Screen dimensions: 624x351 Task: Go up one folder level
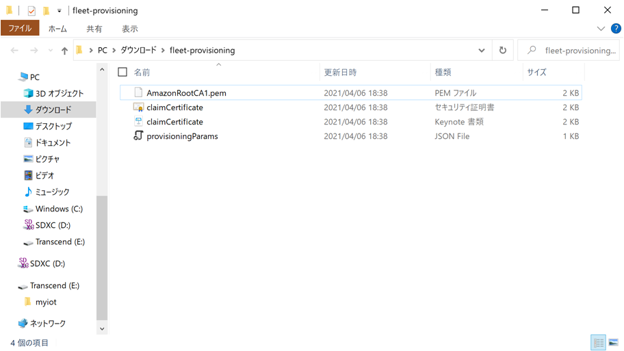[64, 51]
